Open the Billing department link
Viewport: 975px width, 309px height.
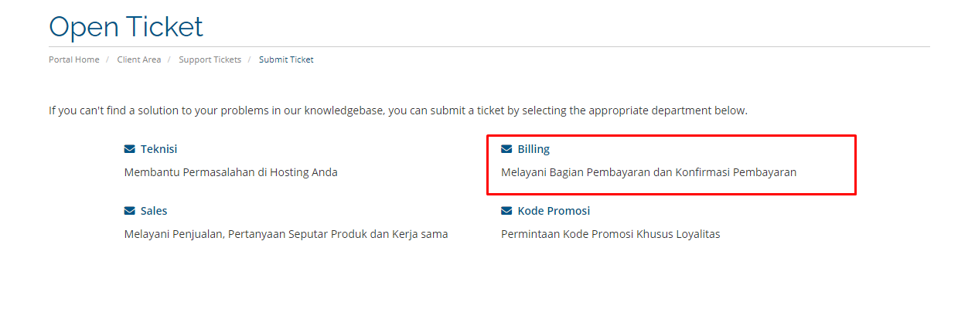[534, 149]
